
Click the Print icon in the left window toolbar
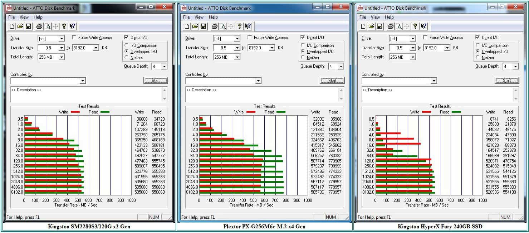pyautogui.click(x=39, y=26)
